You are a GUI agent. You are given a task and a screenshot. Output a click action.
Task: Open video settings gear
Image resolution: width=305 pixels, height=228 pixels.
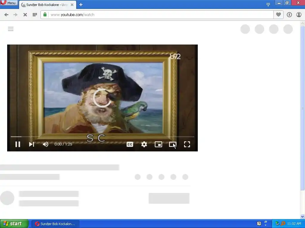pos(144,144)
